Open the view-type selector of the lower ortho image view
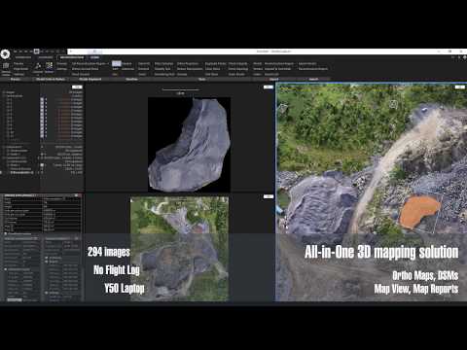Image resolution: width=467 pixels, height=350 pixels. pyautogui.click(x=268, y=196)
